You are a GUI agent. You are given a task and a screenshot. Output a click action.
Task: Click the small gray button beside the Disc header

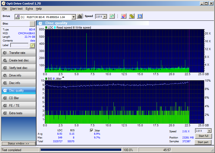pyautogui.click(x=32, y=24)
